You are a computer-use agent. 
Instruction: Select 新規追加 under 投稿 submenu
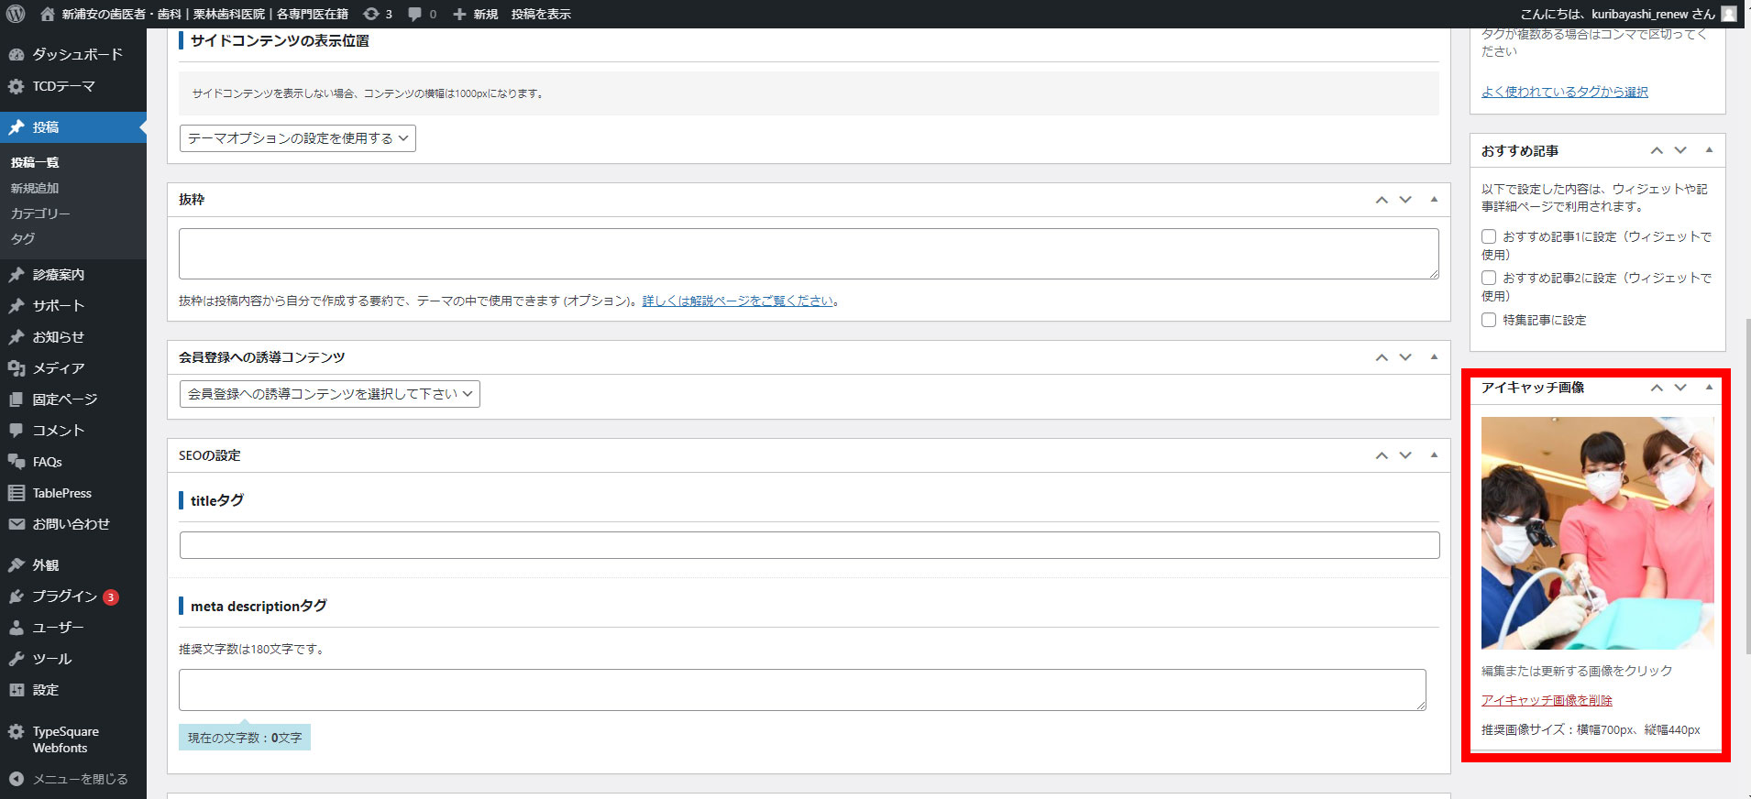click(x=35, y=188)
